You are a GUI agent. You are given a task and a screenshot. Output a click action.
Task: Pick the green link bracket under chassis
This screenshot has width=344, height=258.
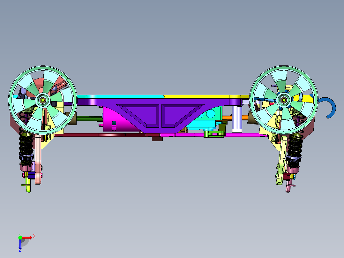[x=214, y=134]
